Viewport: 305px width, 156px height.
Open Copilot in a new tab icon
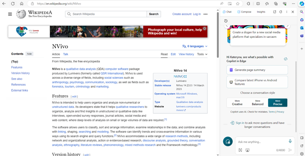(x=274, y=12)
